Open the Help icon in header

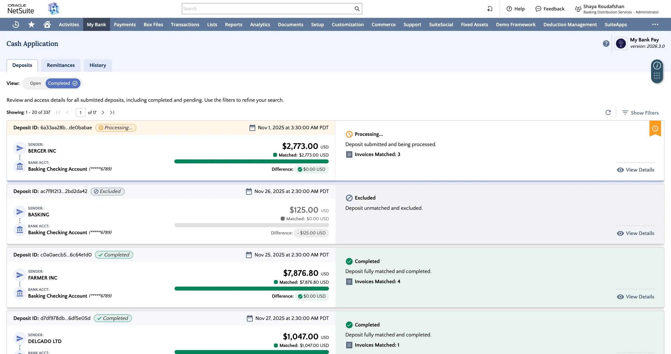coord(509,9)
